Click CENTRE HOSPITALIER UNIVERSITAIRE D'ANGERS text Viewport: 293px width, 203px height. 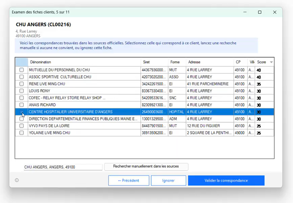tap(71, 112)
